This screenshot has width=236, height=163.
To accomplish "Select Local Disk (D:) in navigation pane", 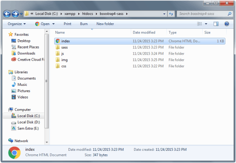I will click(29, 122).
